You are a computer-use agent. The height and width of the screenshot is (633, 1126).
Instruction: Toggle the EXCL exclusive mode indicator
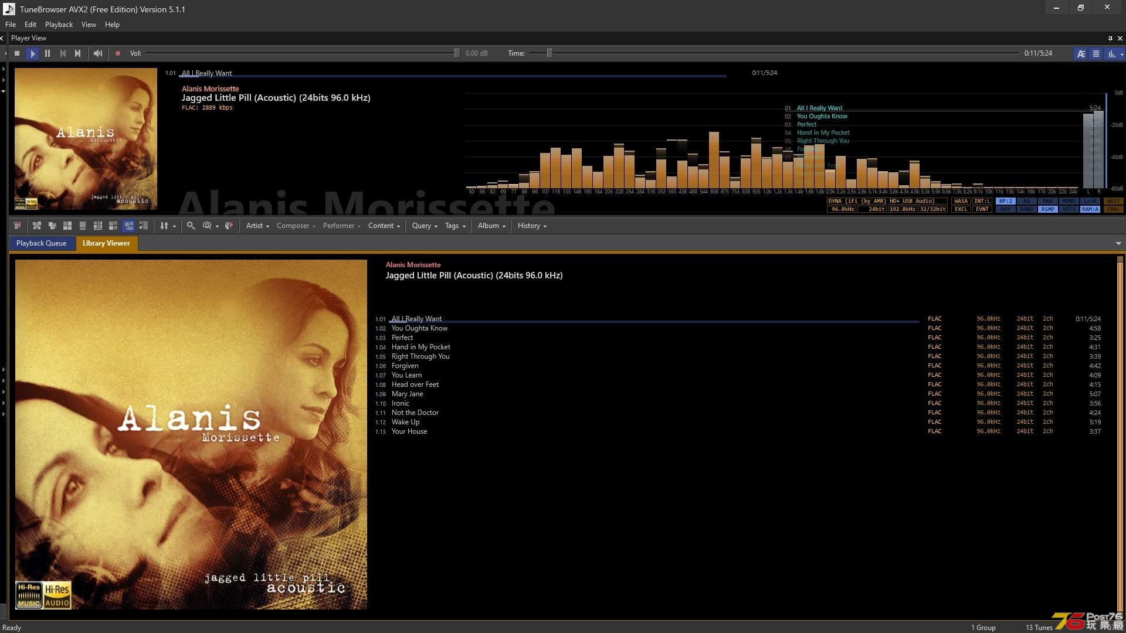[x=961, y=209]
